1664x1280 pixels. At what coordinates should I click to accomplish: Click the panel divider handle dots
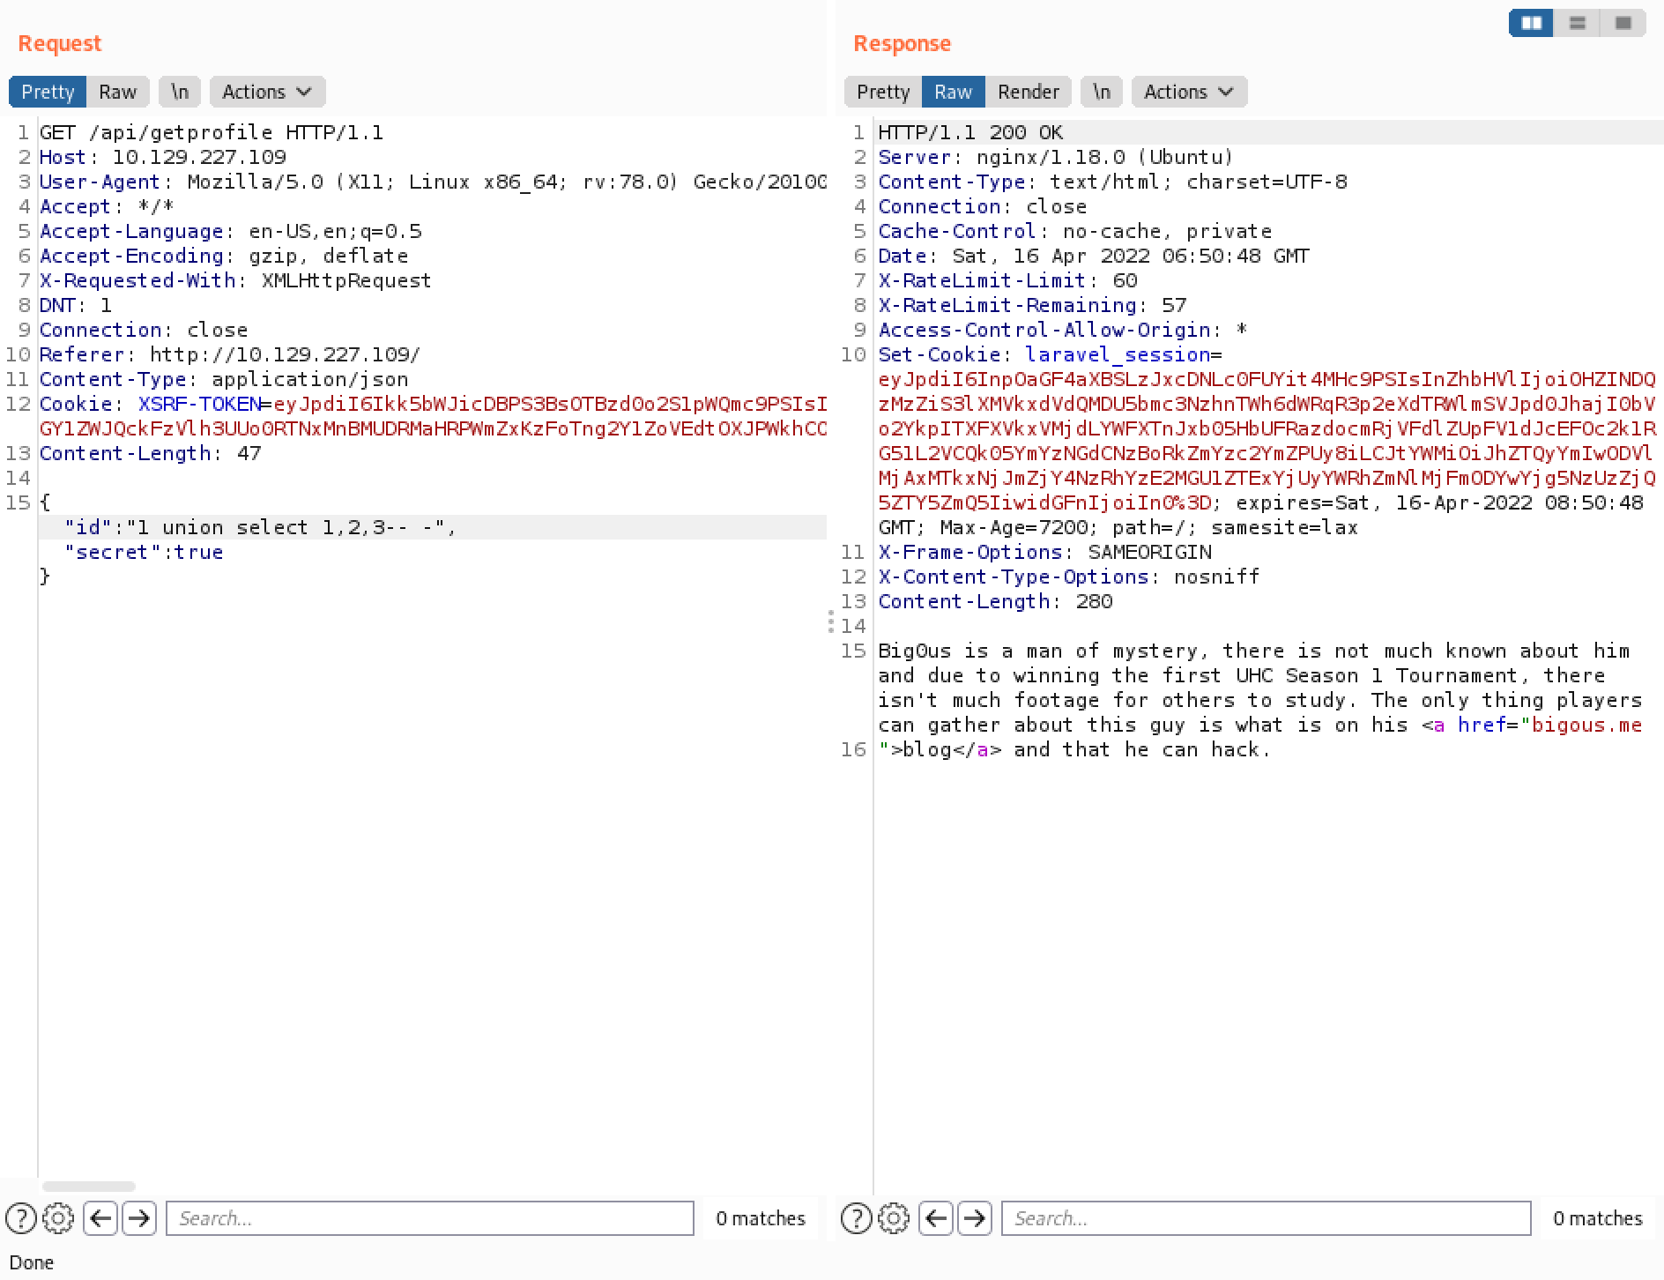(x=830, y=621)
